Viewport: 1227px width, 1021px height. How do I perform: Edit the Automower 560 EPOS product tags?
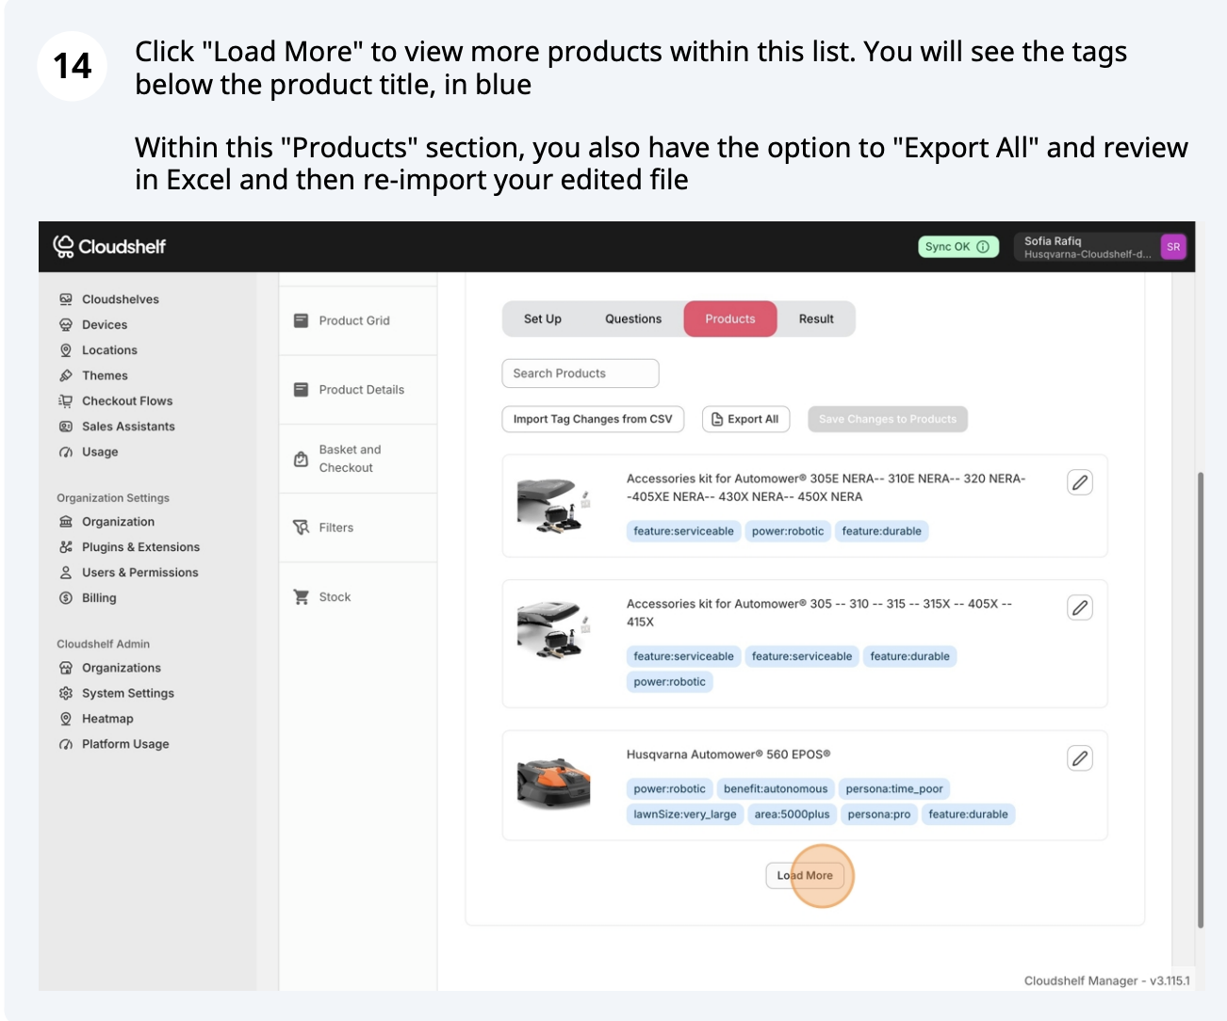[1080, 758]
